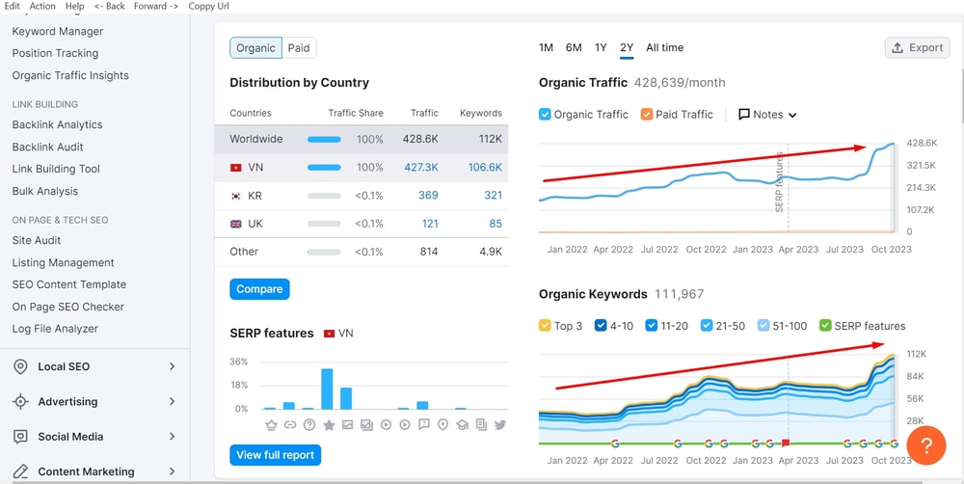Image resolution: width=964 pixels, height=484 pixels.
Task: Open the orange help question mark button
Action: tap(925, 445)
